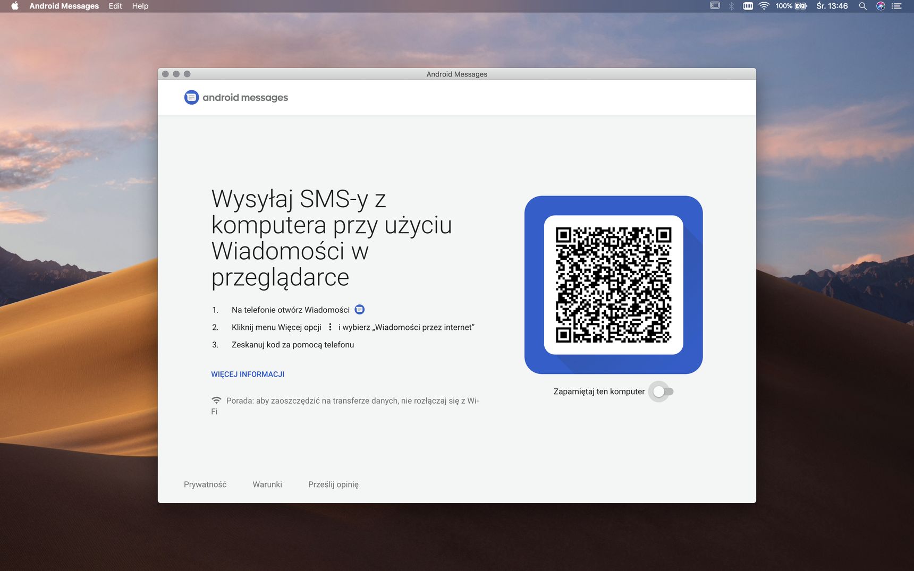Open the Edit menu

coord(115,6)
